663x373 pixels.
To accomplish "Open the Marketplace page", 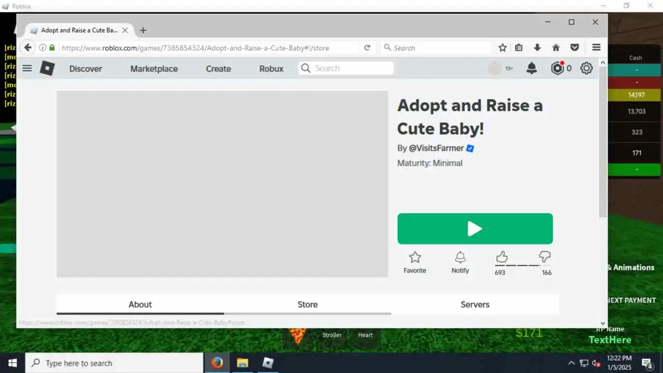I will pyautogui.click(x=154, y=68).
